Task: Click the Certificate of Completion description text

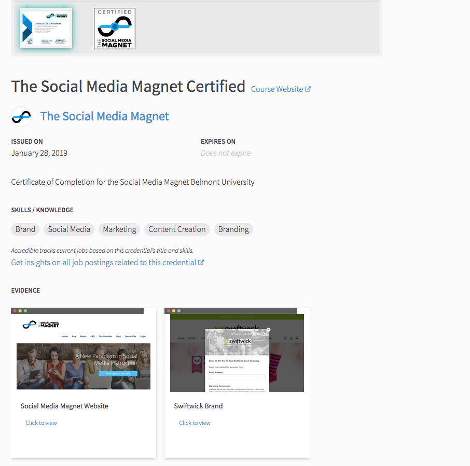Action: [133, 182]
